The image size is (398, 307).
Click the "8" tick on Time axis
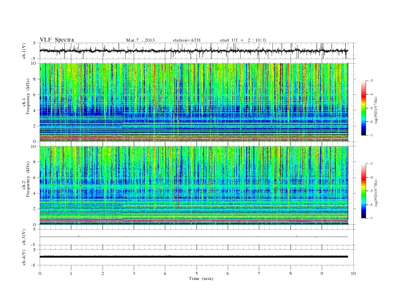(x=290, y=273)
